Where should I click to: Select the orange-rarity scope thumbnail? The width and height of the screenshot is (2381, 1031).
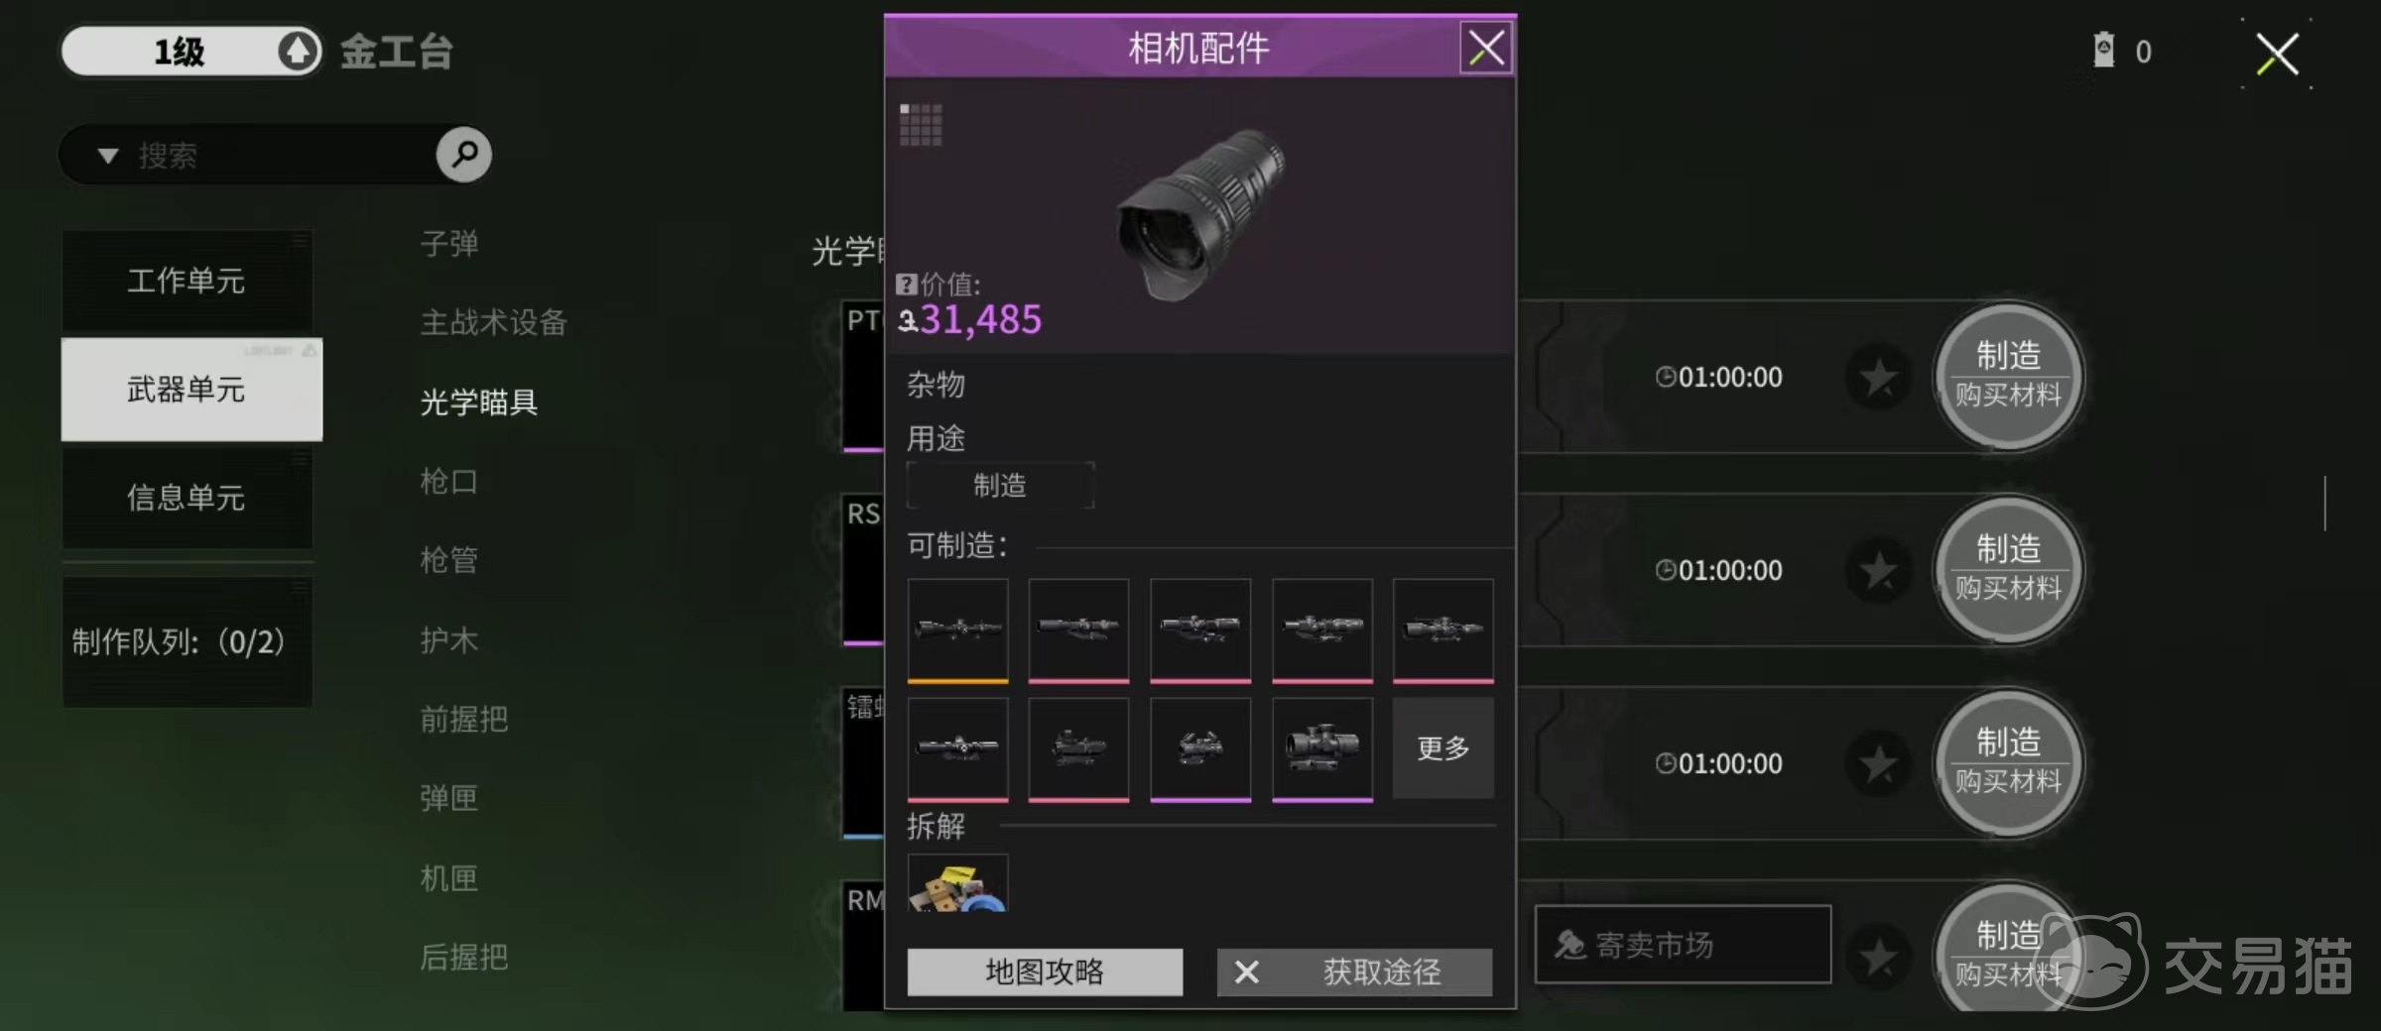pyautogui.click(x=957, y=630)
